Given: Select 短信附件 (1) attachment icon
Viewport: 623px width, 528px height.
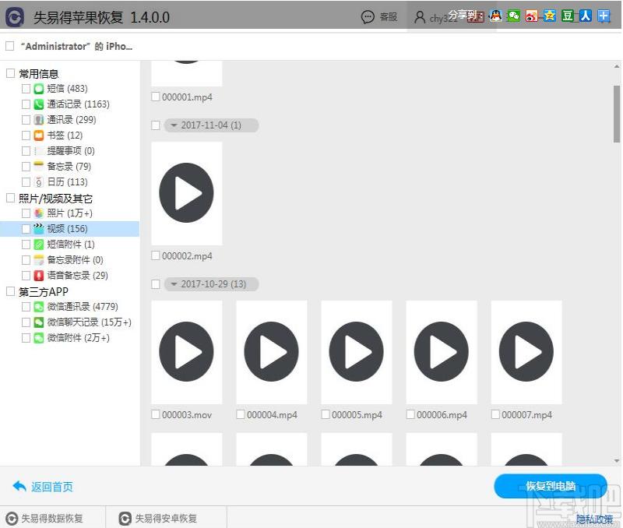Looking at the screenshot, I should click(x=38, y=245).
